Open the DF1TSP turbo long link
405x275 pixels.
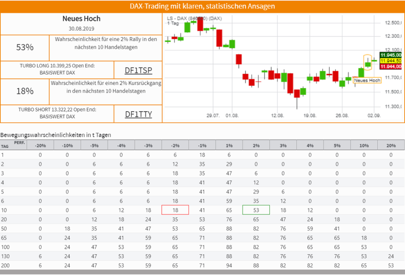click(x=138, y=70)
